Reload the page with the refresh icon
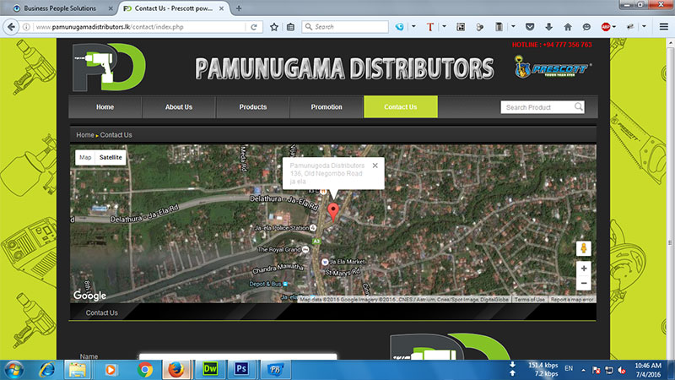The image size is (675, 380). [254, 27]
